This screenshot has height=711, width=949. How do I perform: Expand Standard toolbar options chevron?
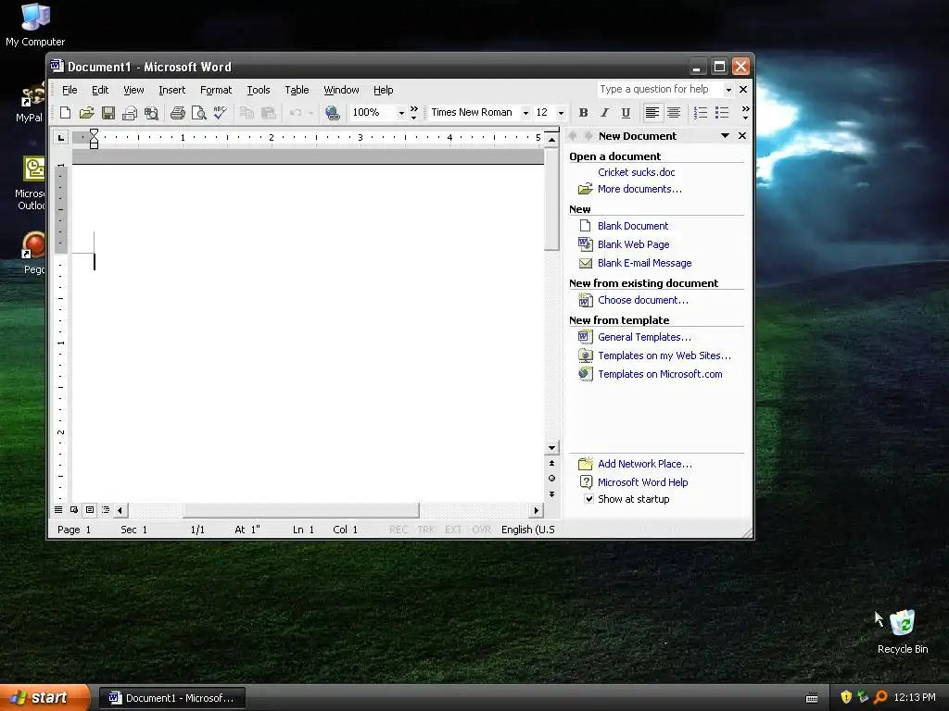(414, 112)
